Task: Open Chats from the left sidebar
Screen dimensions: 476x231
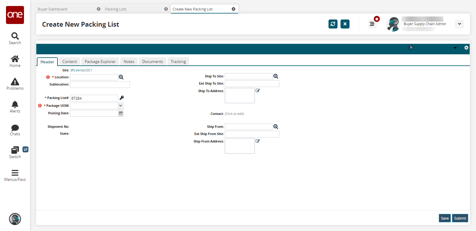Action: pyautogui.click(x=15, y=130)
